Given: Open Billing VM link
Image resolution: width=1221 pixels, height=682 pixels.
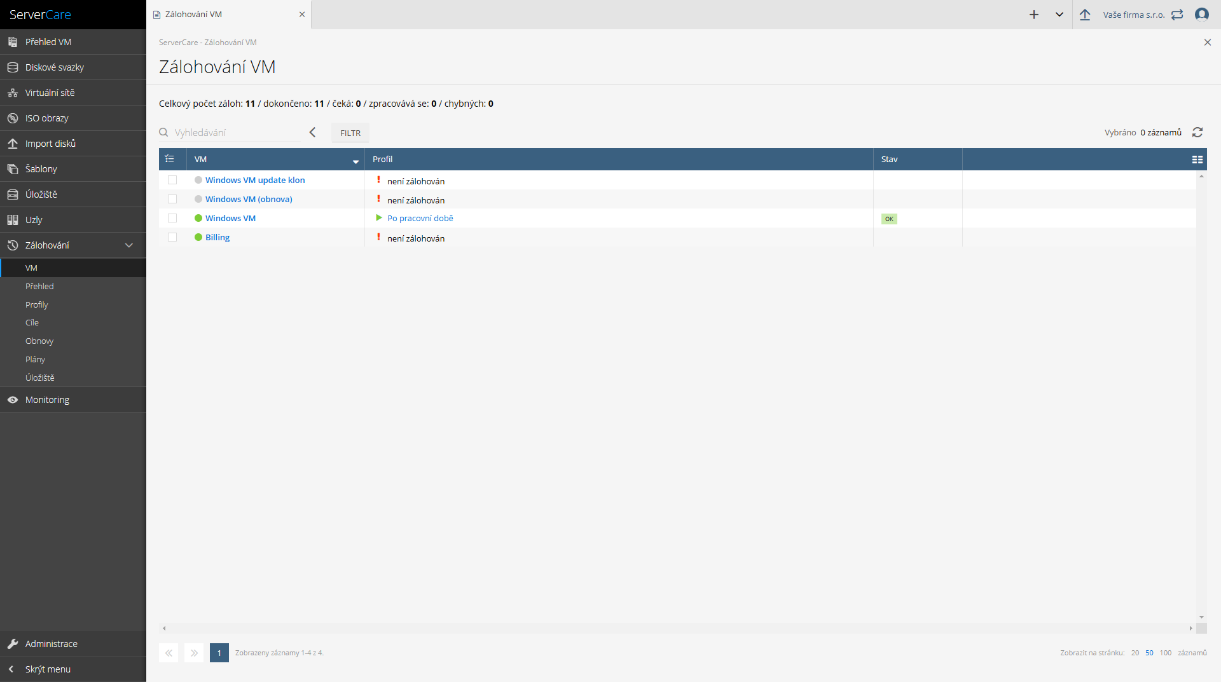Looking at the screenshot, I should (x=217, y=238).
